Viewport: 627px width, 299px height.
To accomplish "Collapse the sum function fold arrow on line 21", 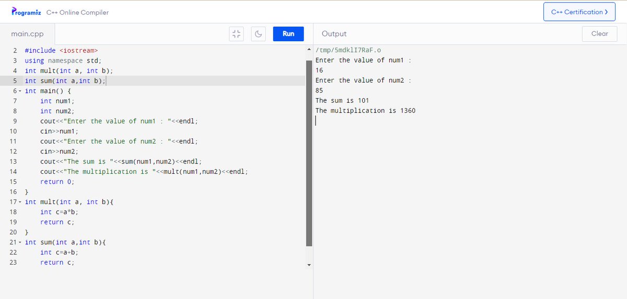I will tap(20, 242).
